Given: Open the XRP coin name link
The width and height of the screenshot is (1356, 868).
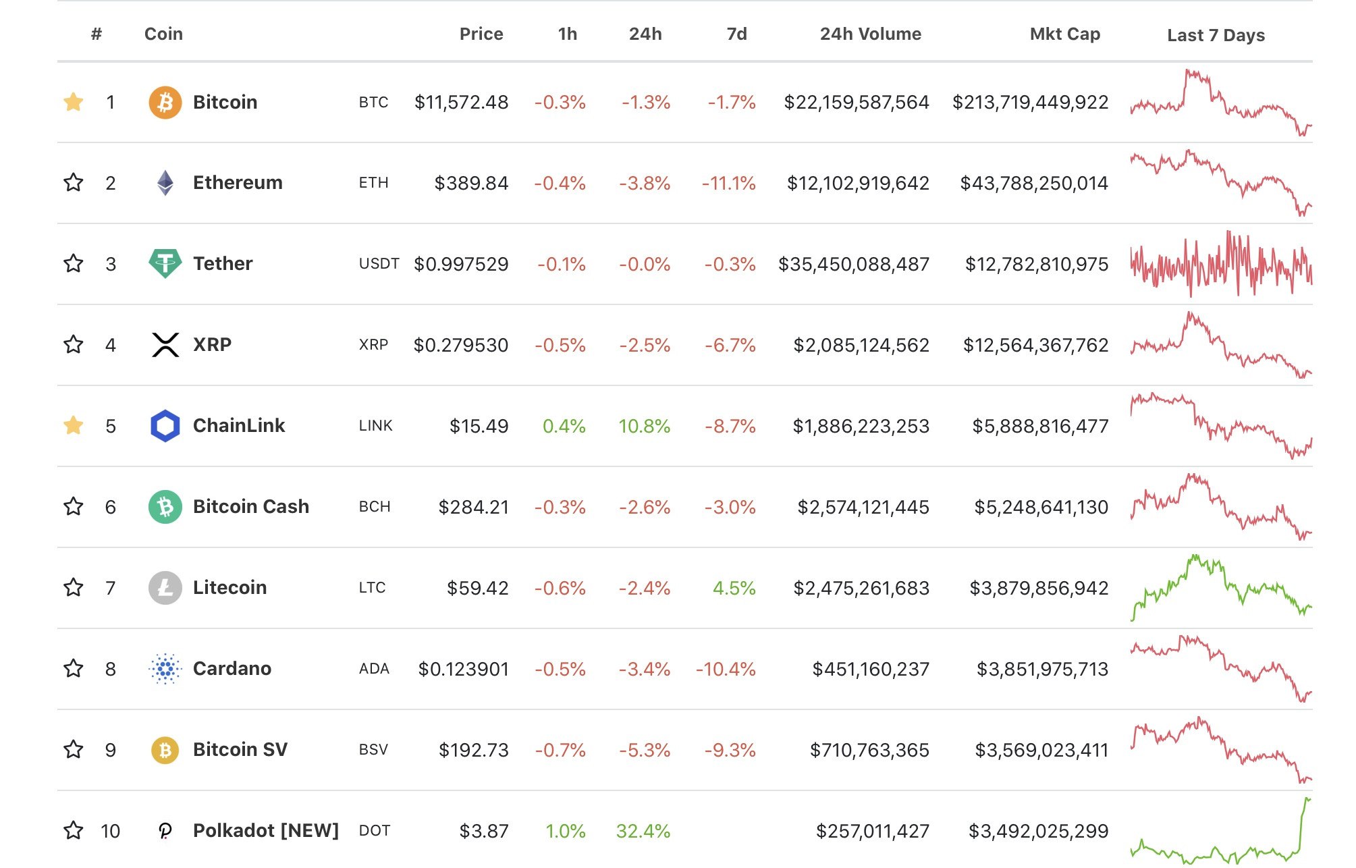Looking at the screenshot, I should pos(212,344).
